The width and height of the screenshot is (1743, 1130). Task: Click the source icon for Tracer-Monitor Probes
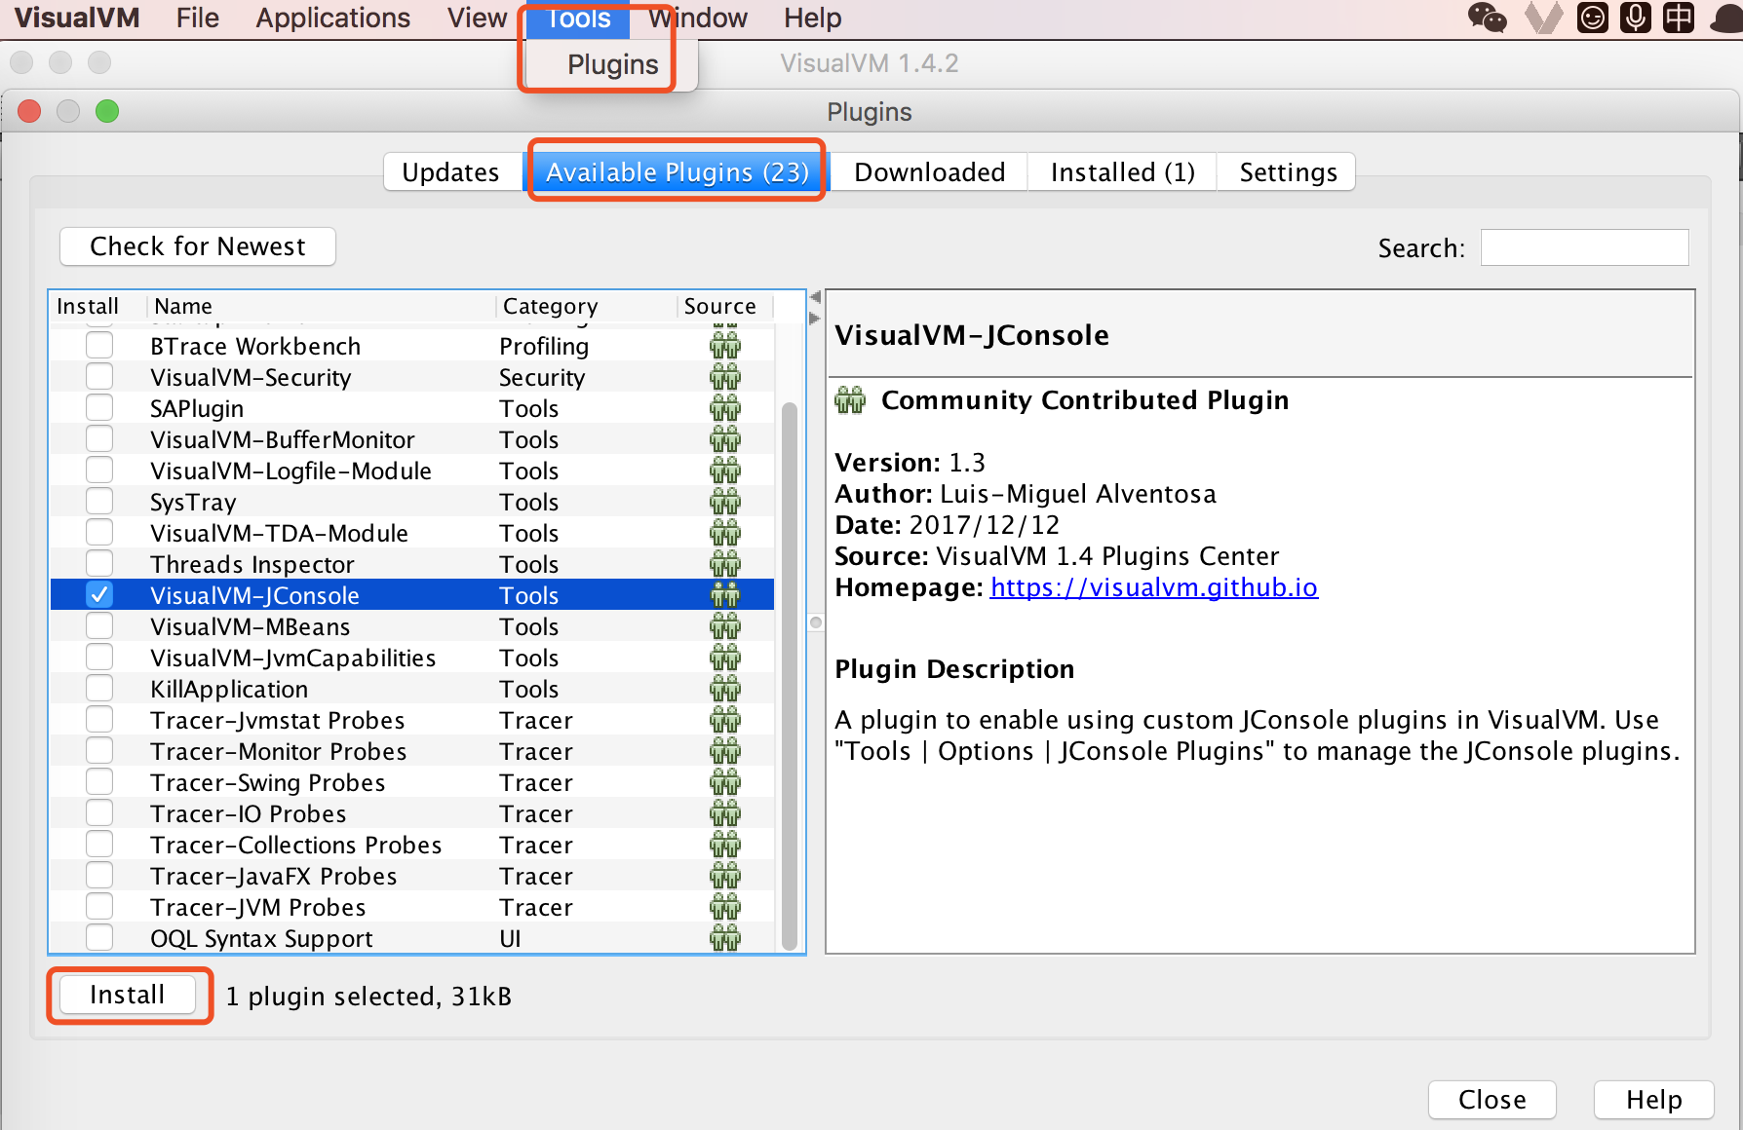click(x=724, y=751)
